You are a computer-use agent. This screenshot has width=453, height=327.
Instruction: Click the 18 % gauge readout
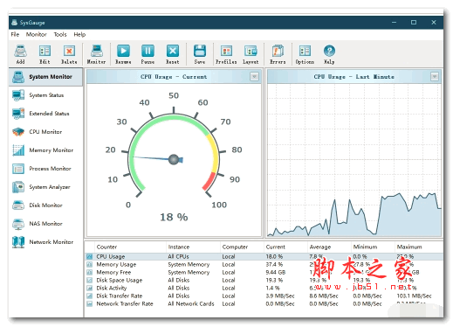point(174,217)
